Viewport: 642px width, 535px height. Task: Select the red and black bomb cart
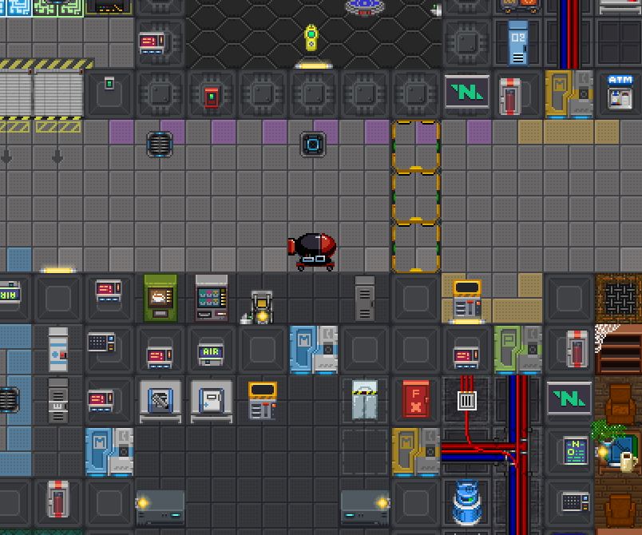pyautogui.click(x=313, y=250)
